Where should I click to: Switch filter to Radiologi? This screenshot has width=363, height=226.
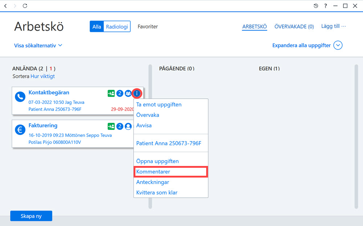[x=117, y=26]
